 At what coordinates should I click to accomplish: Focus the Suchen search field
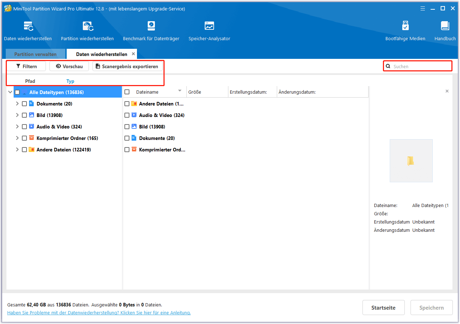click(x=417, y=66)
